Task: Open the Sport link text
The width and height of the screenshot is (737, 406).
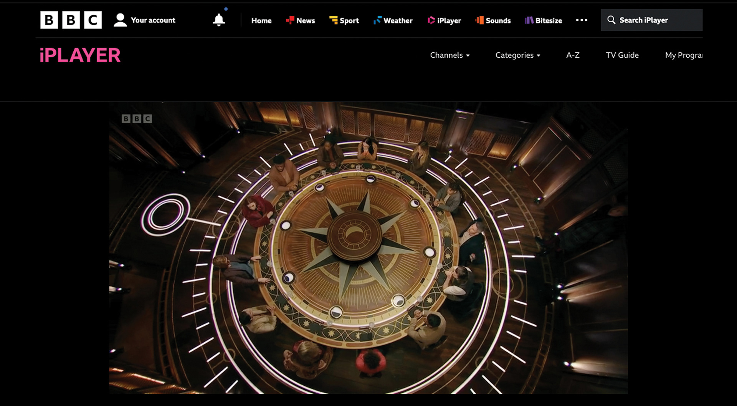Action: pos(349,21)
